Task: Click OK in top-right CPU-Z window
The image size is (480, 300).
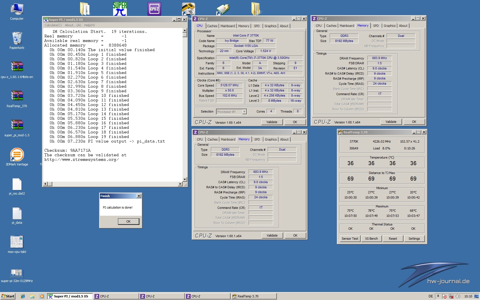Action: [x=414, y=122]
